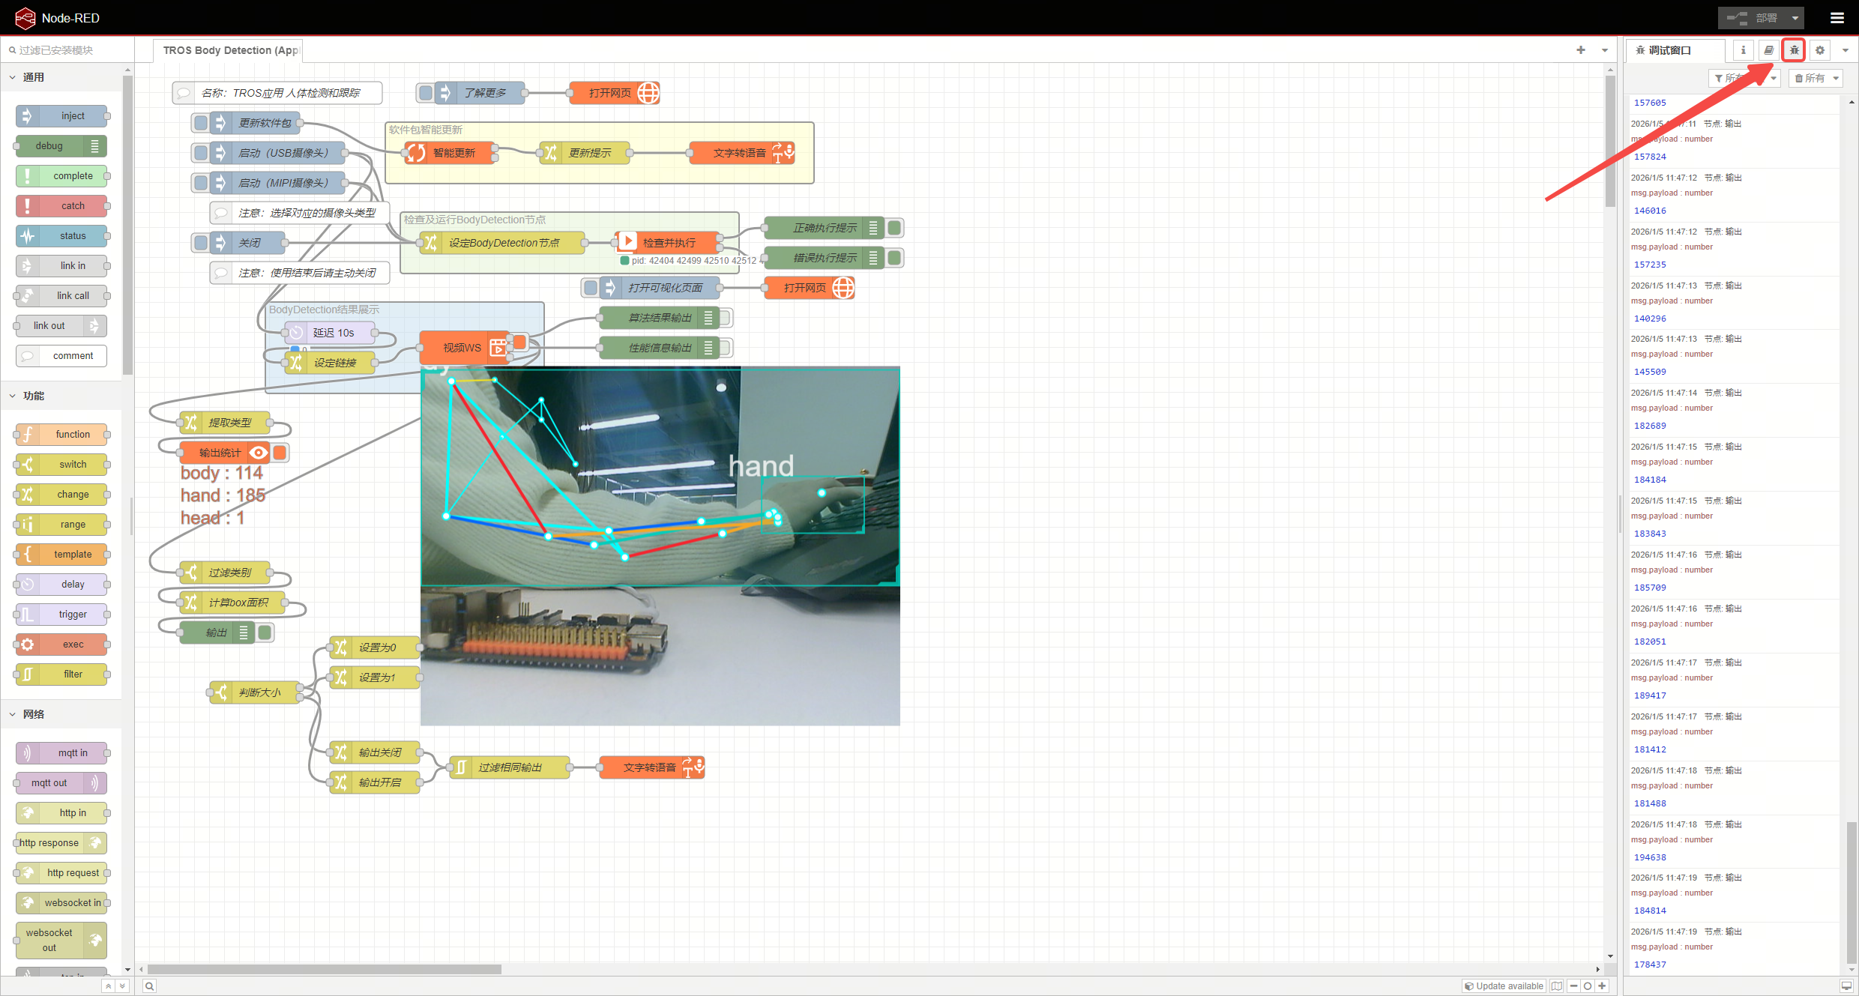Open the configuration nodes gear tab
Screen dimensions: 1859x996
click(x=1819, y=50)
